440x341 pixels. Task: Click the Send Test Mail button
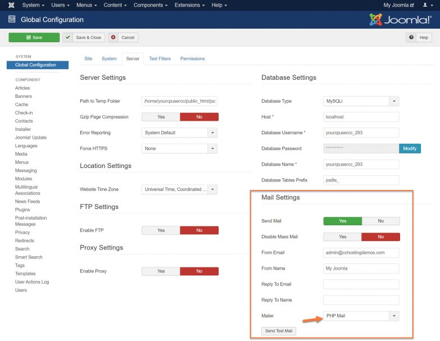point(279,331)
